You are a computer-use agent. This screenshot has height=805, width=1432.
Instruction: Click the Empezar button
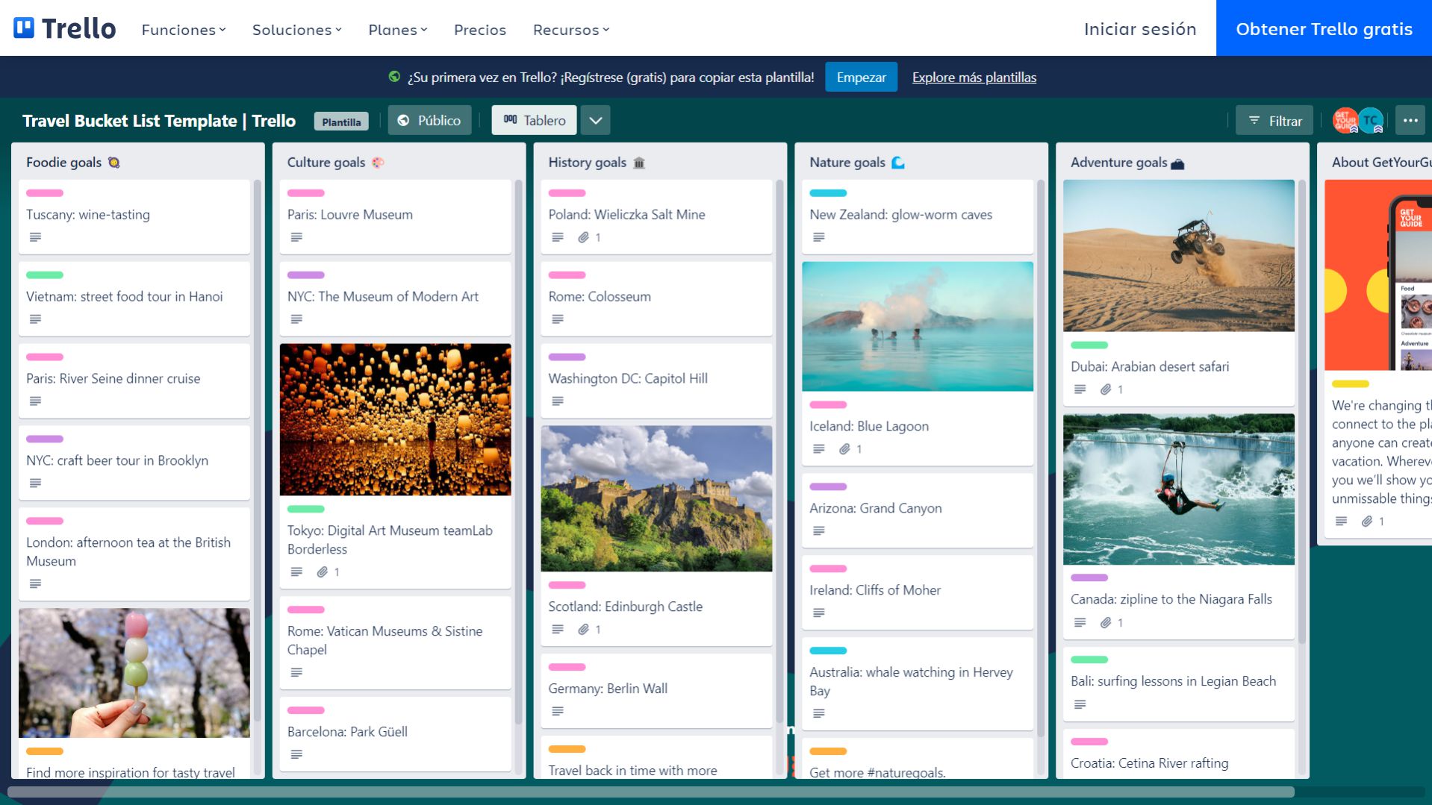tap(861, 77)
